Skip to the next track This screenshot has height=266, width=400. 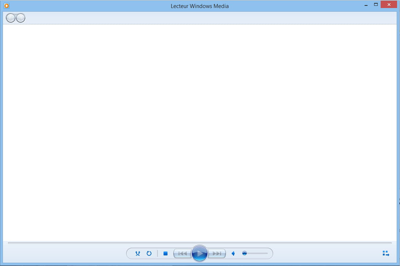[x=217, y=254]
